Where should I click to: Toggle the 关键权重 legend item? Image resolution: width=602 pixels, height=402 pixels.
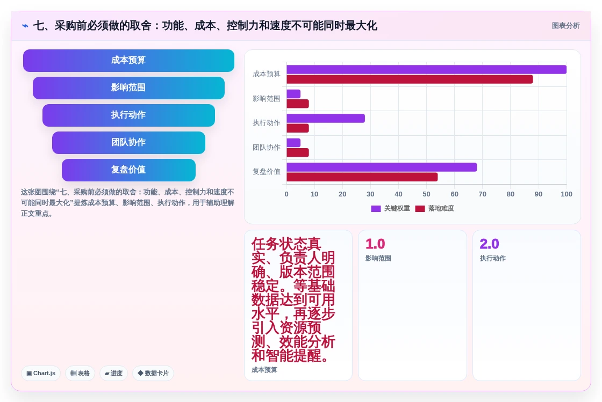390,208
